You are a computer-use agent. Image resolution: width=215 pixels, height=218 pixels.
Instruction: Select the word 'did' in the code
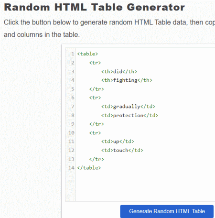point(118,71)
